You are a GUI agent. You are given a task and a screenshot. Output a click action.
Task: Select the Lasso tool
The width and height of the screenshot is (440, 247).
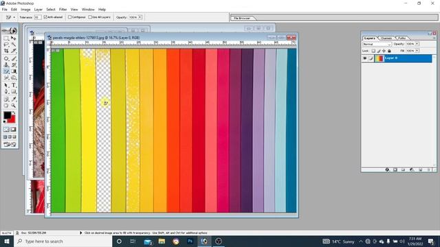coord(6,45)
